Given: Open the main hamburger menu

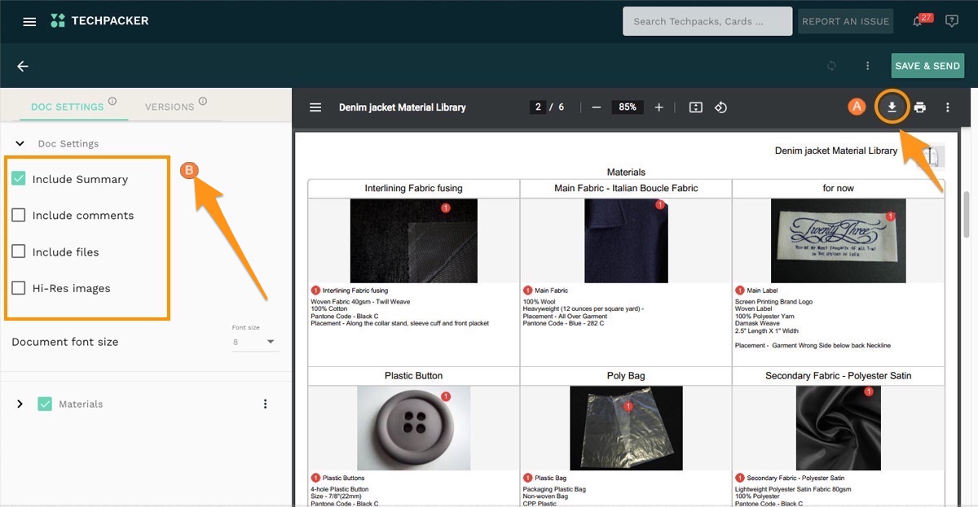Looking at the screenshot, I should [x=29, y=21].
